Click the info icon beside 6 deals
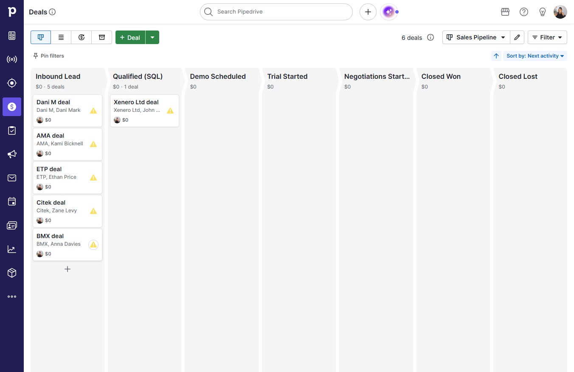The image size is (574, 372). tap(430, 37)
